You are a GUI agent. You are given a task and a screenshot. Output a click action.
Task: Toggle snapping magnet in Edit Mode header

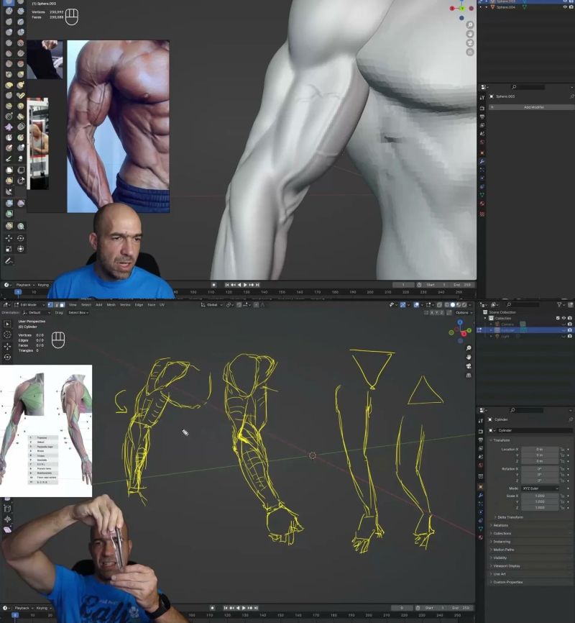click(x=239, y=305)
